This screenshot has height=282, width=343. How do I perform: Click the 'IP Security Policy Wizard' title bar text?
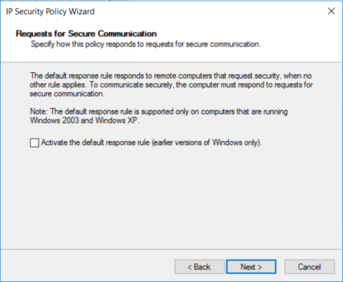50,12
